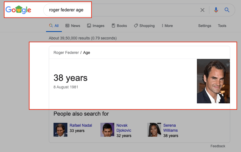Click the blue magnifier search button
Viewport: 241px width, 152px height.
coord(227,10)
